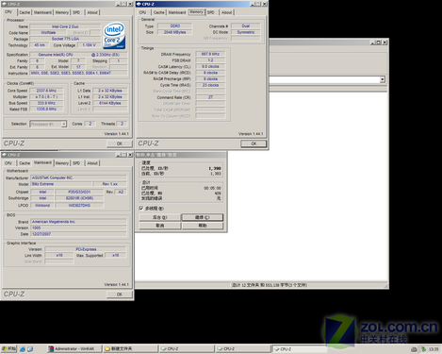Open SPD tab in the top-left CPU-Z window
Viewport: 442px width, 354px height.
[76, 12]
